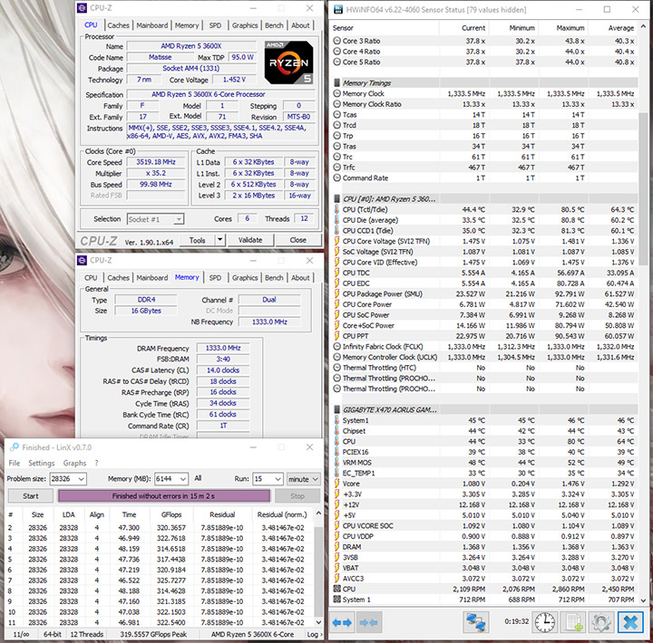Open HWiNFO sensor settings gear icon

(x=599, y=623)
